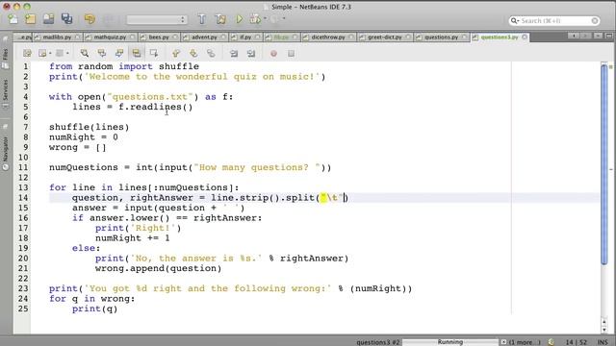Open the search magnifier options dropdown
Viewport: 616px width, 346px height.
pyautogui.click(x=514, y=20)
